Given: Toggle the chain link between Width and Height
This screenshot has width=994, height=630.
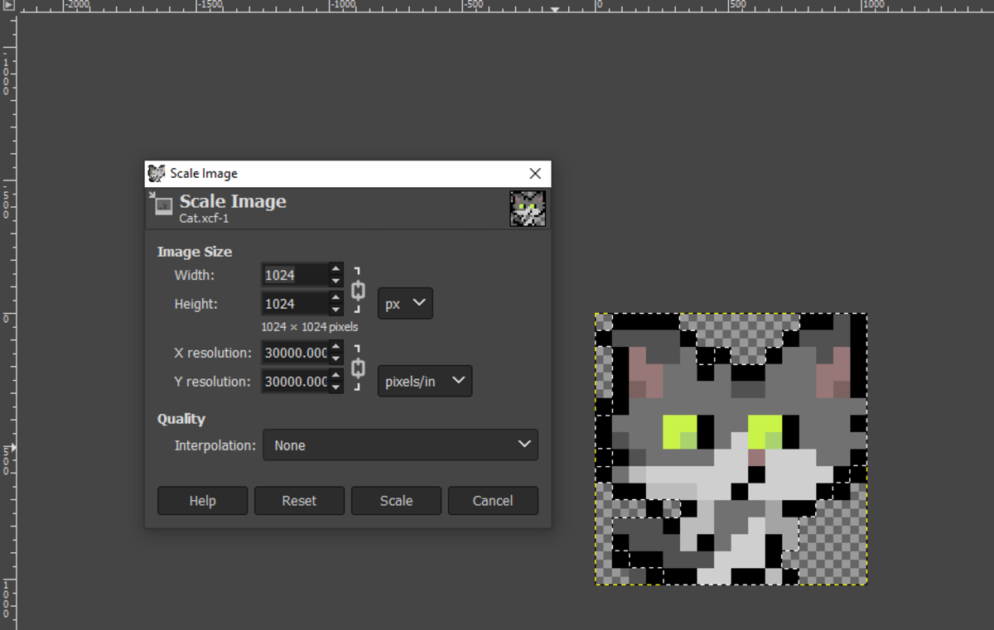Looking at the screenshot, I should point(357,289).
